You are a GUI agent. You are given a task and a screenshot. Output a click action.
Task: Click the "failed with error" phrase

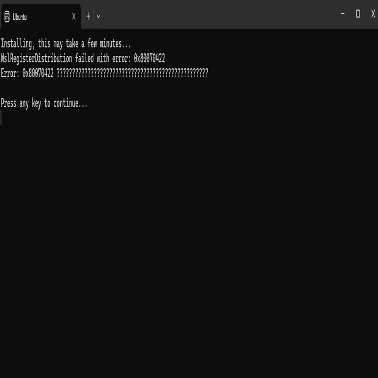[102, 59]
